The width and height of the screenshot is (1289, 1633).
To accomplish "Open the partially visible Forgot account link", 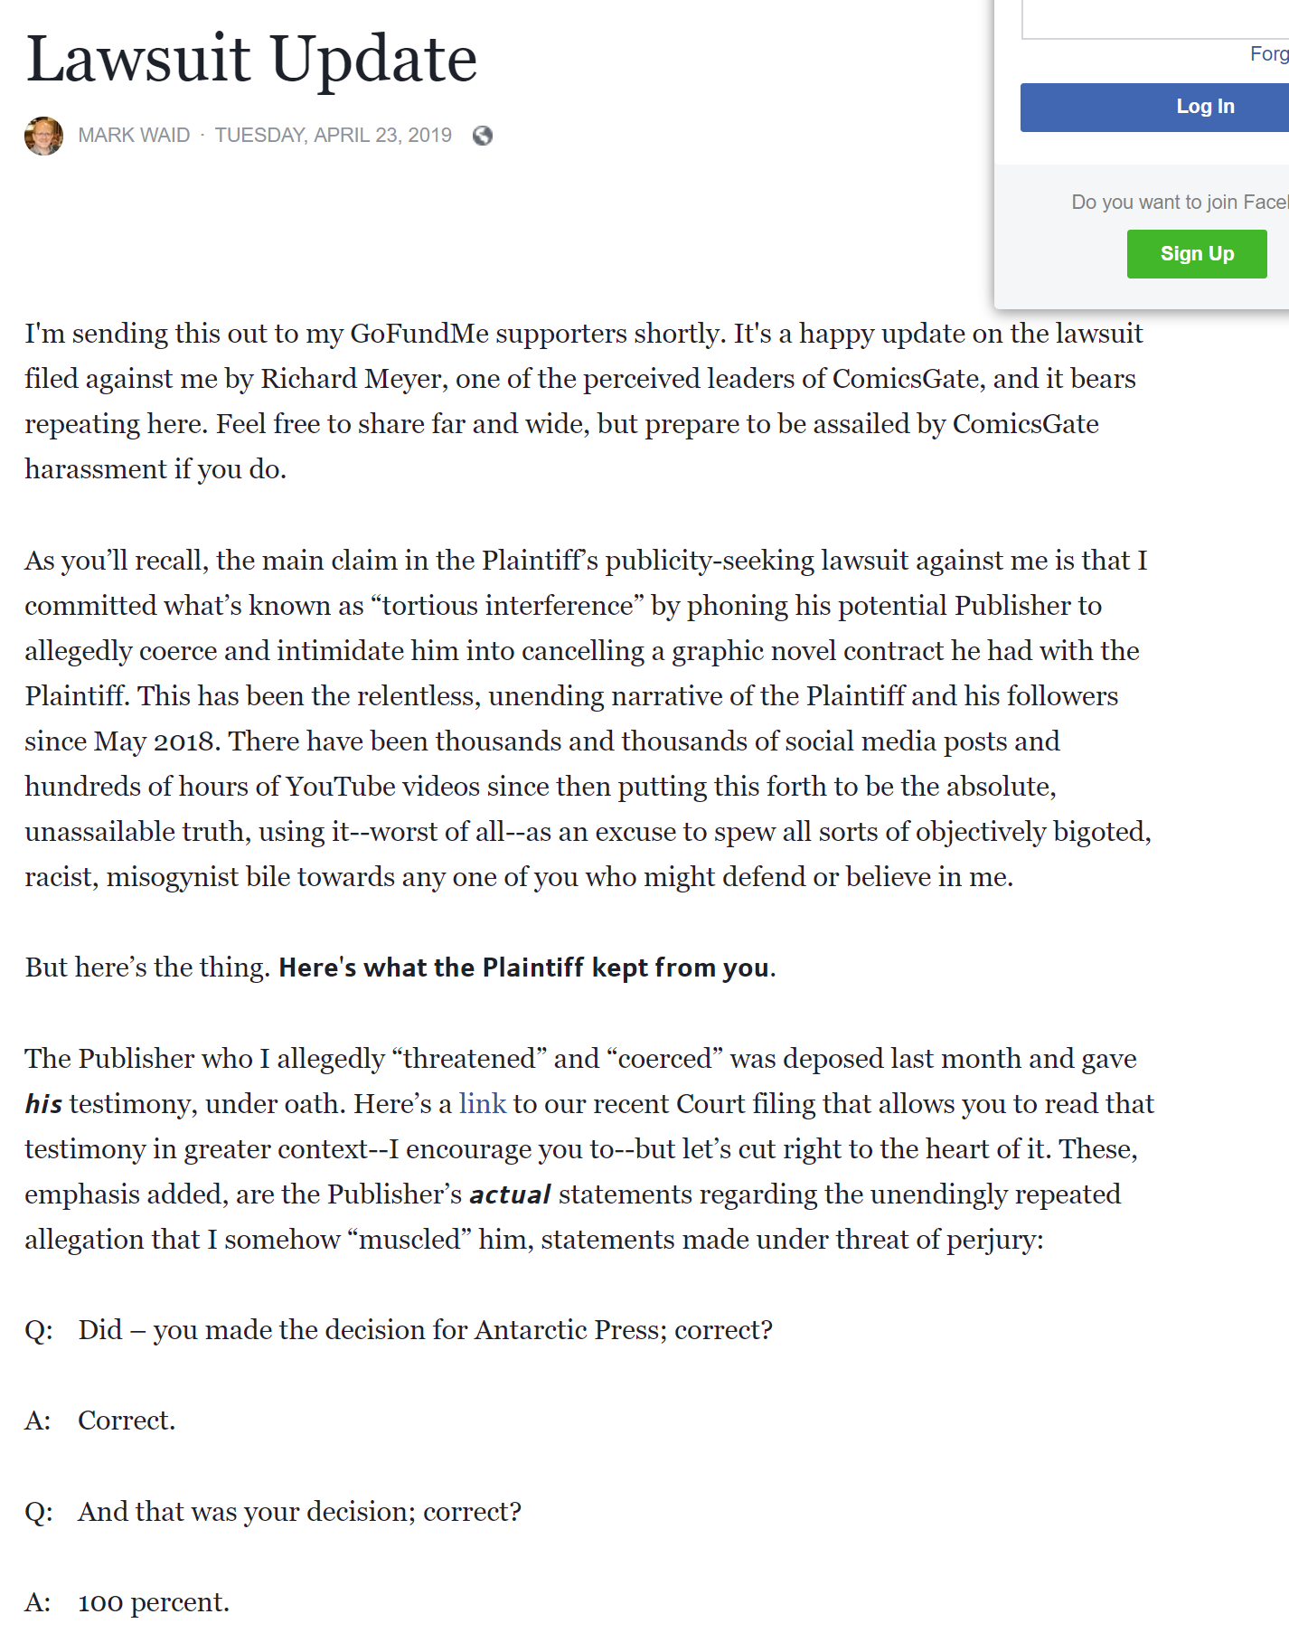I will click(x=1269, y=54).
